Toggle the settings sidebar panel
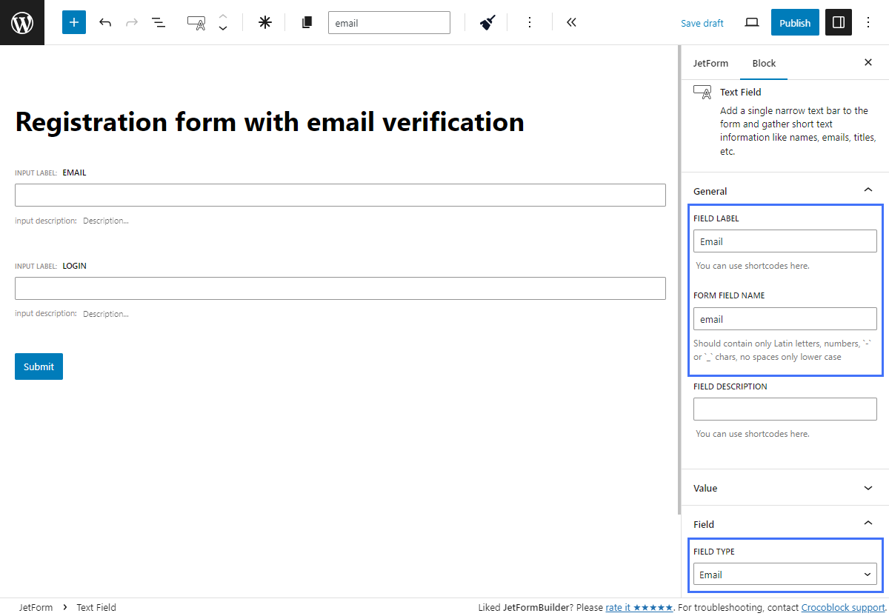This screenshot has width=889, height=616. point(838,22)
